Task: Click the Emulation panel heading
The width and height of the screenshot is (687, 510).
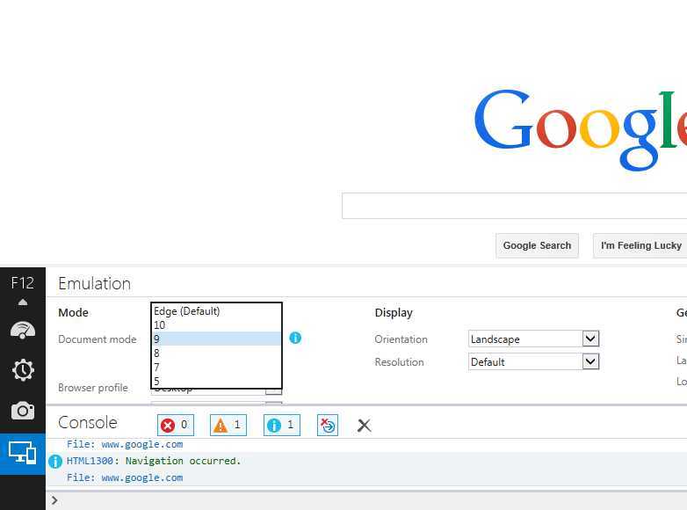Action: pos(94,284)
